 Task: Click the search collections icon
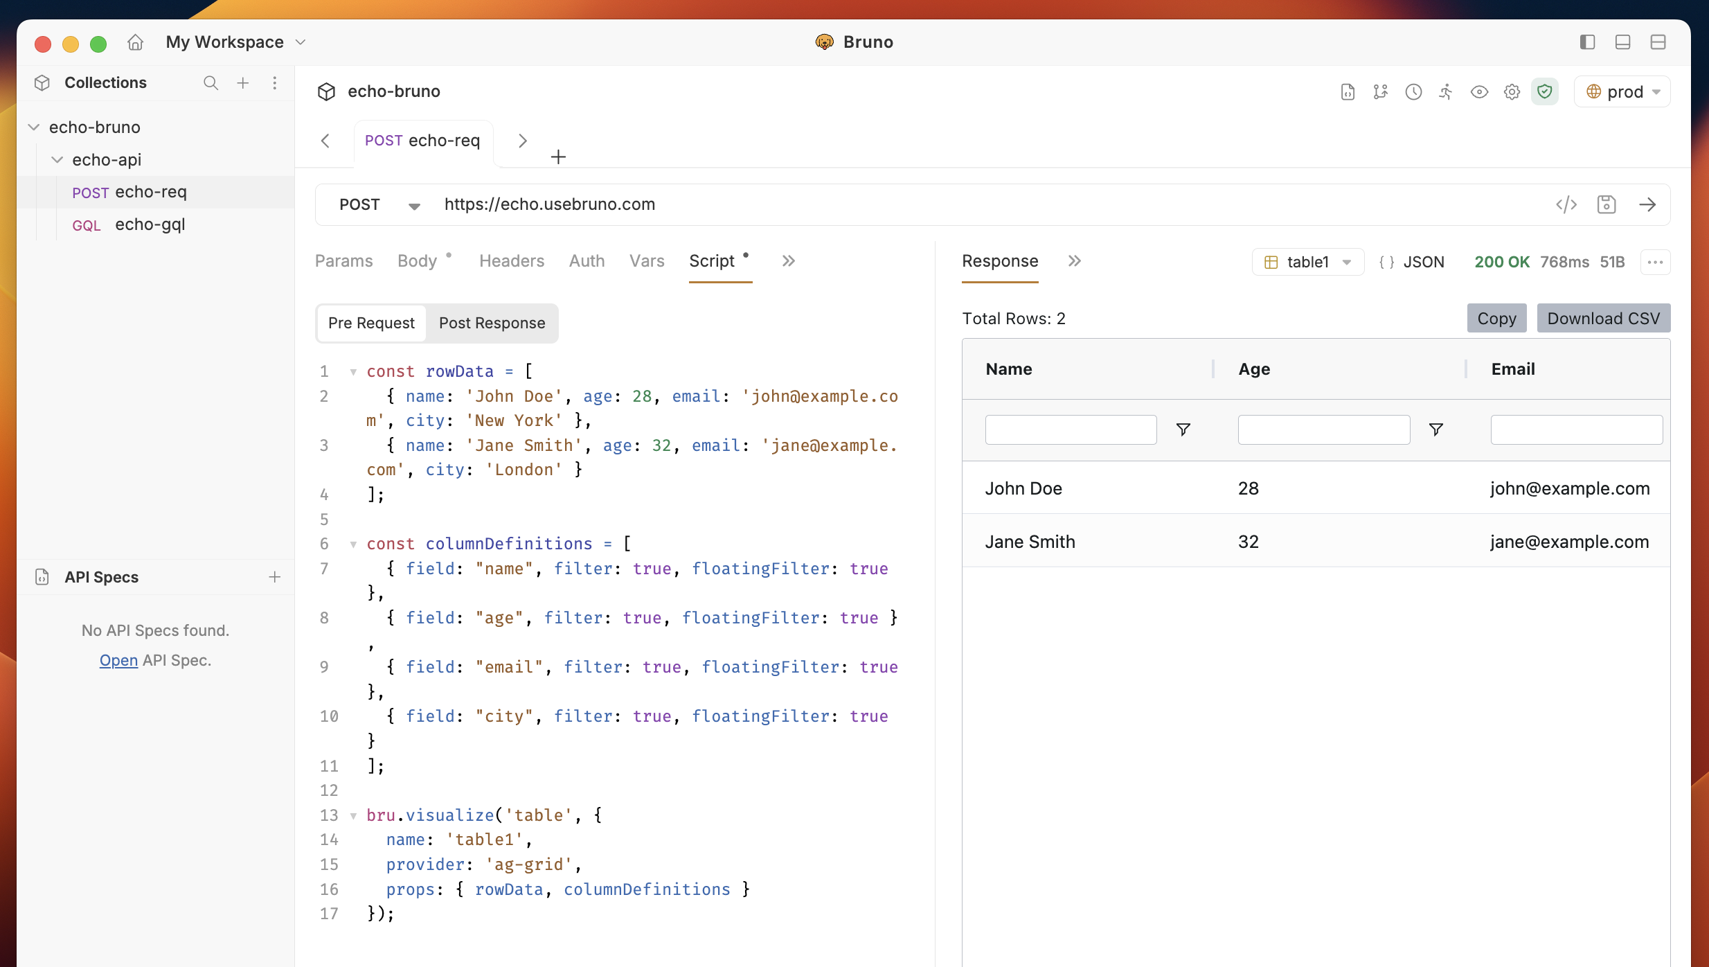(x=211, y=83)
